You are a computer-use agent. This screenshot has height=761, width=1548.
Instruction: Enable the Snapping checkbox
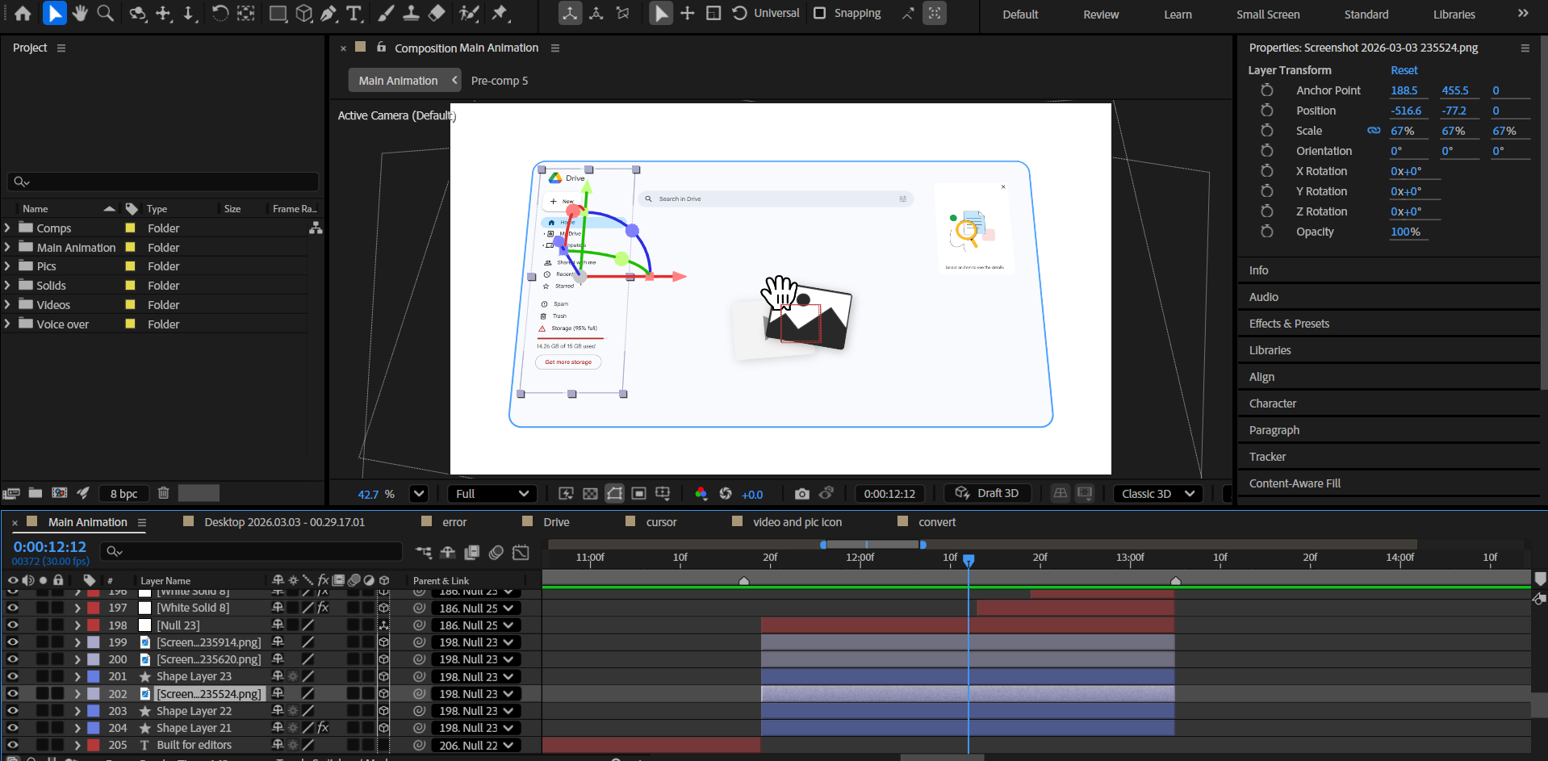(x=820, y=14)
